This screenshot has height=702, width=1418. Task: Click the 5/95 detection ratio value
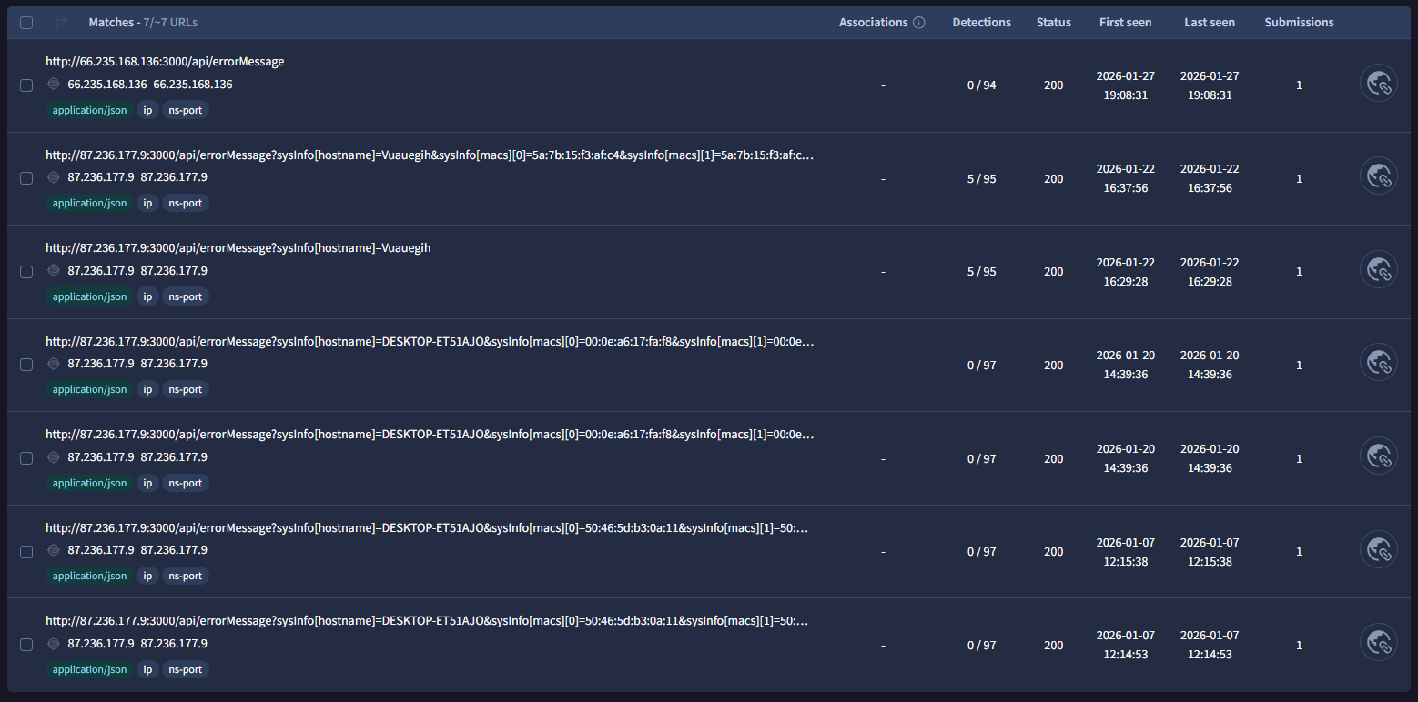[981, 178]
